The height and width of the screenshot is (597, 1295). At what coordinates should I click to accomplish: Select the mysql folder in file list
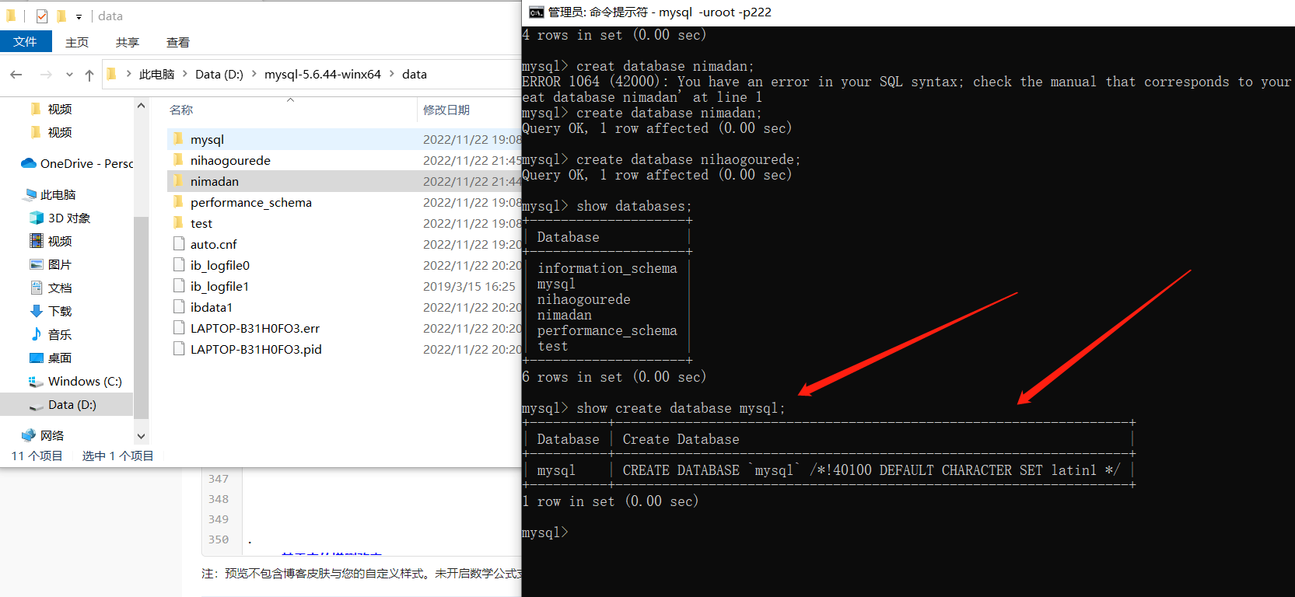coord(344,139)
